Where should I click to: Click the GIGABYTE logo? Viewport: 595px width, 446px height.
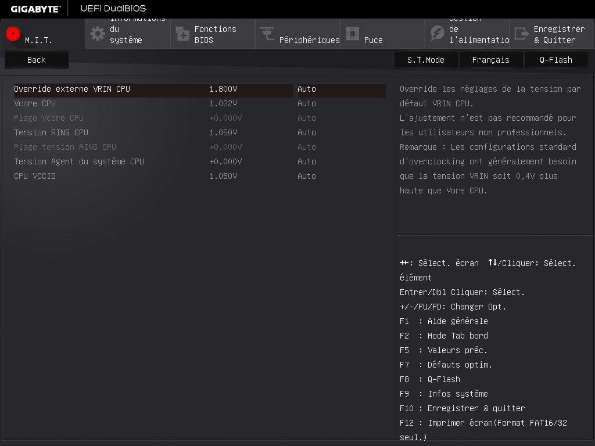[x=35, y=9]
